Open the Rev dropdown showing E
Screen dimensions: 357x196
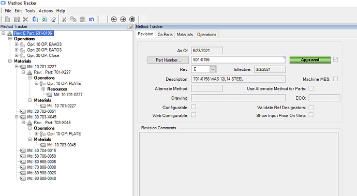click(x=213, y=69)
